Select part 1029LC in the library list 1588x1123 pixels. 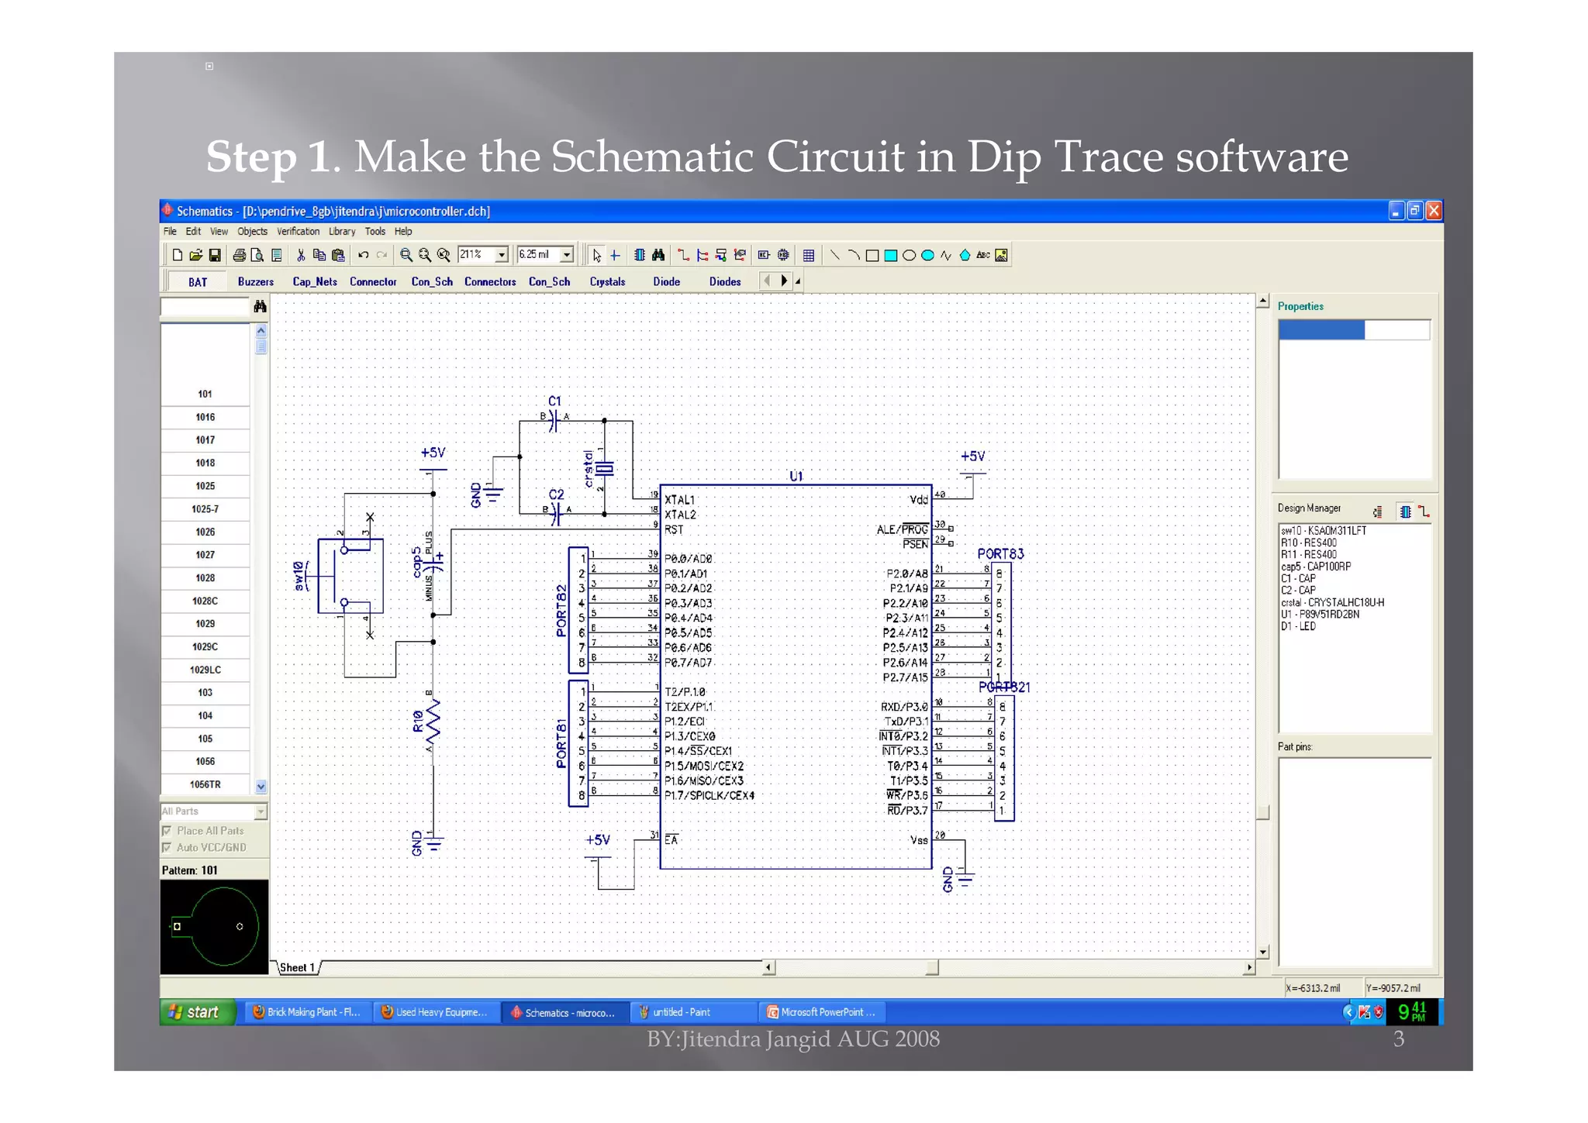(x=205, y=670)
